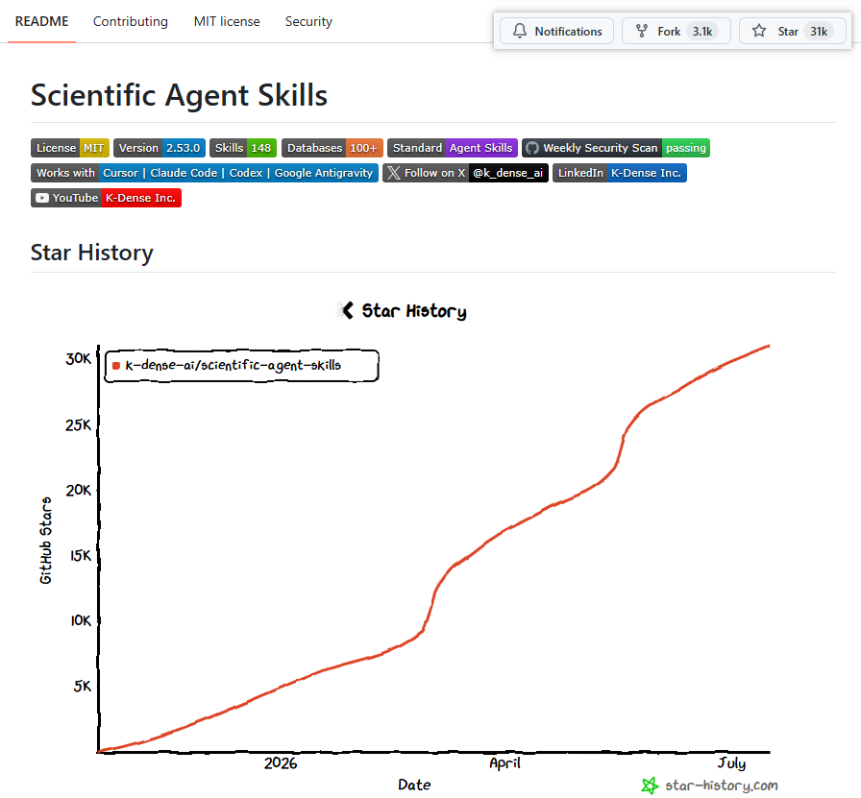Viewport: 861px width, 798px height.
Task: Click GitHub logo in Security Scan badge
Action: (532, 148)
